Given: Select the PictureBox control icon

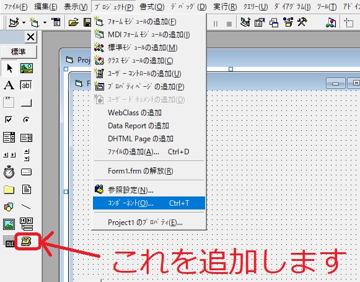Looking at the screenshot, I should click(27, 68).
